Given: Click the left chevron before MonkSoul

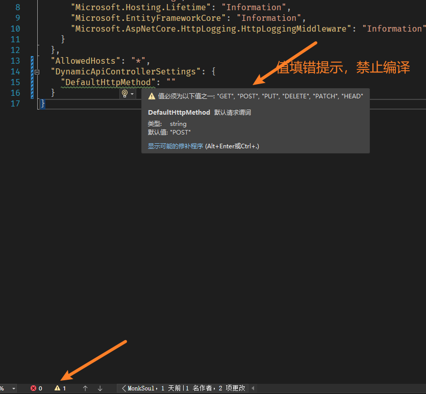Looking at the screenshot, I should pos(124,388).
